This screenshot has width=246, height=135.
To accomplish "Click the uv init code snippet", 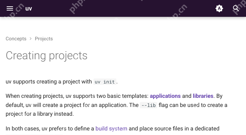I will [x=105, y=82].
